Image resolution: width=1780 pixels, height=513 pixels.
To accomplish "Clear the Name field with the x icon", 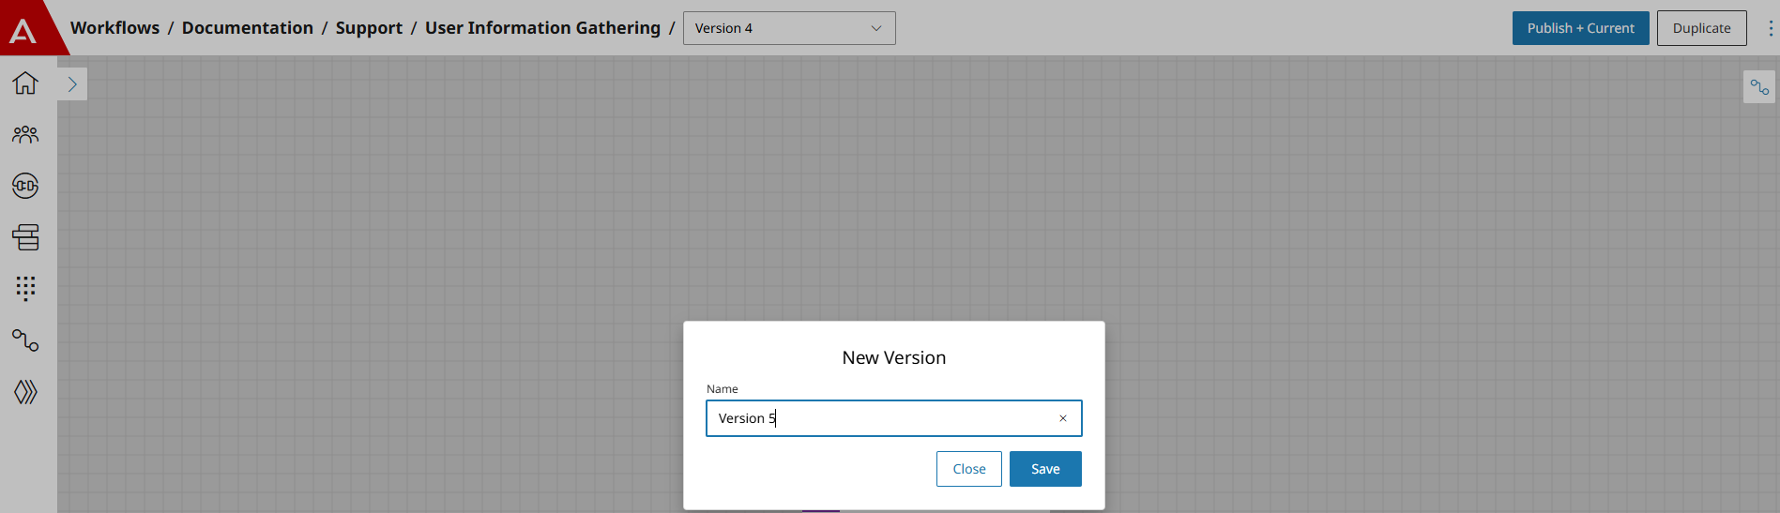I will [x=1063, y=418].
